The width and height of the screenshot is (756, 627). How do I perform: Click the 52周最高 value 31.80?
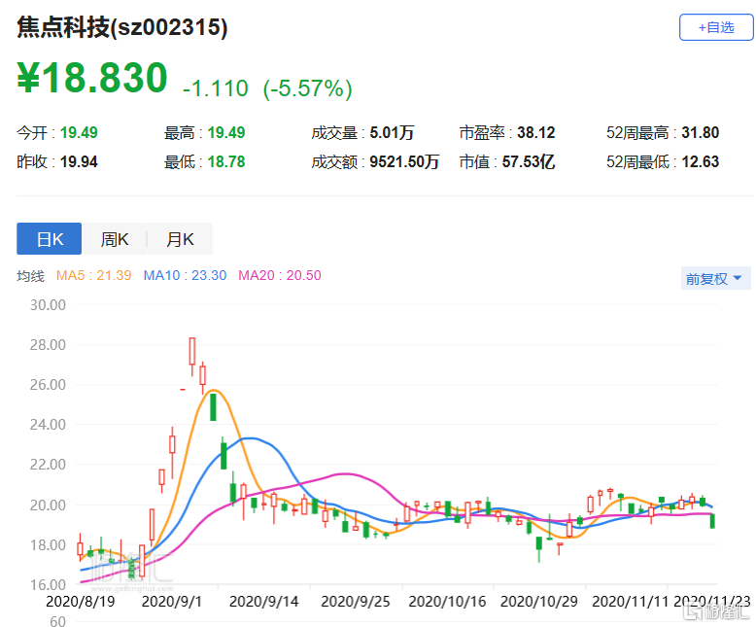tap(701, 133)
